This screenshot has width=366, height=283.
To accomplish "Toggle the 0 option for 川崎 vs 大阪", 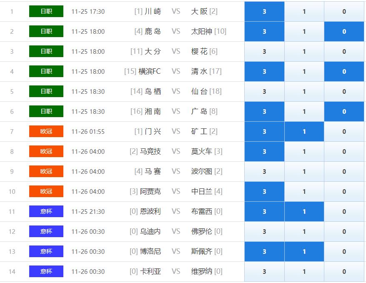I will (x=344, y=11).
